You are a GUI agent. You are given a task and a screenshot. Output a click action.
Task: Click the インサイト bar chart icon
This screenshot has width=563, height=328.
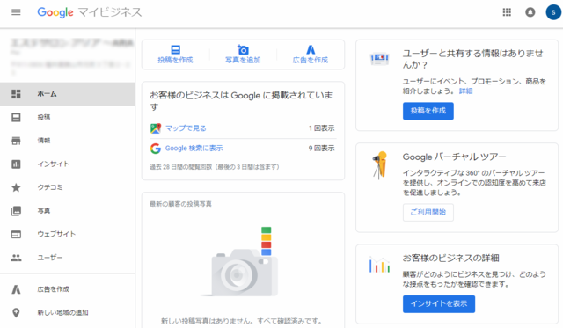tap(16, 164)
